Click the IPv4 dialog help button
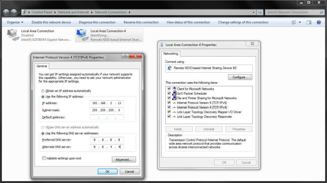The height and width of the screenshot is (183, 327). (125, 56)
